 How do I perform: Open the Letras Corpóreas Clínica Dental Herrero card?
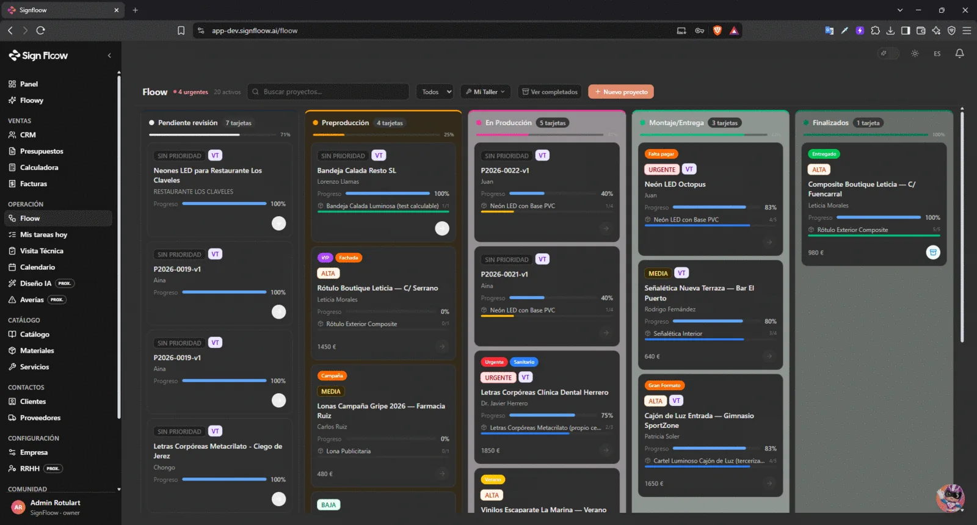547,407
